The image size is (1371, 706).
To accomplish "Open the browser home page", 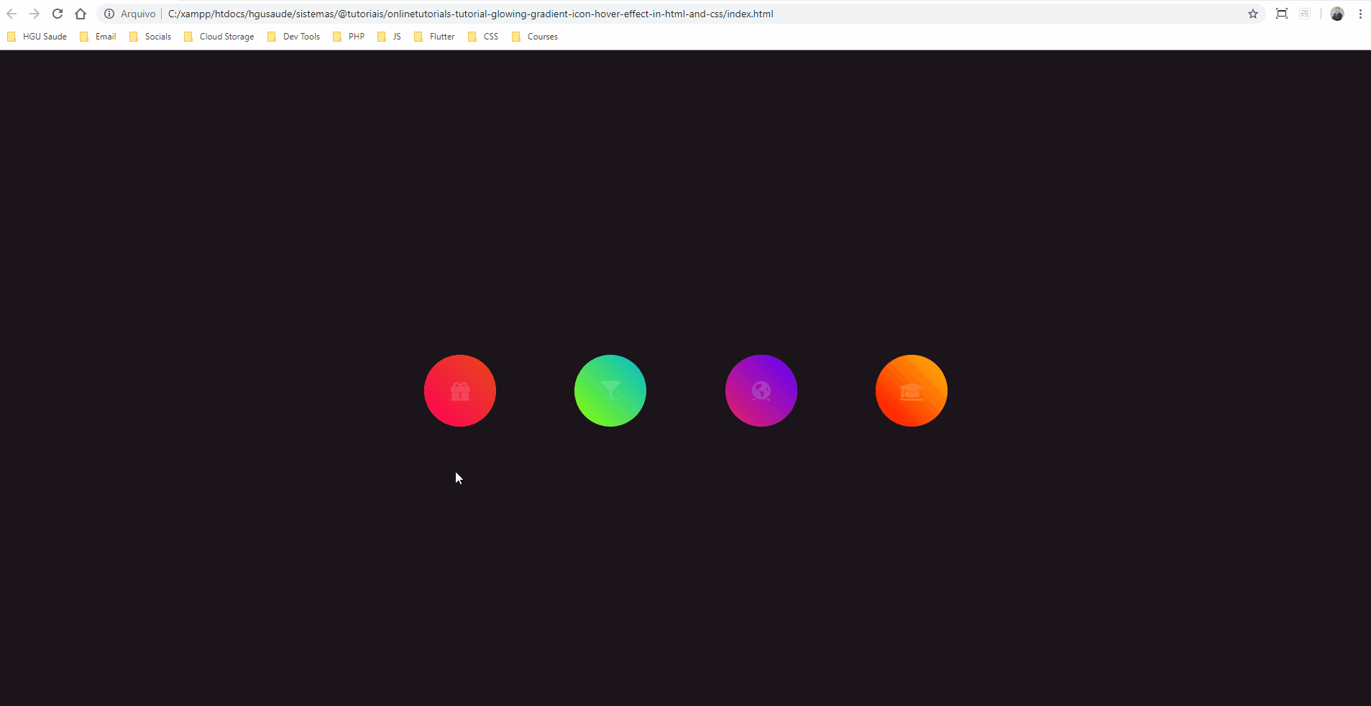I will (81, 14).
